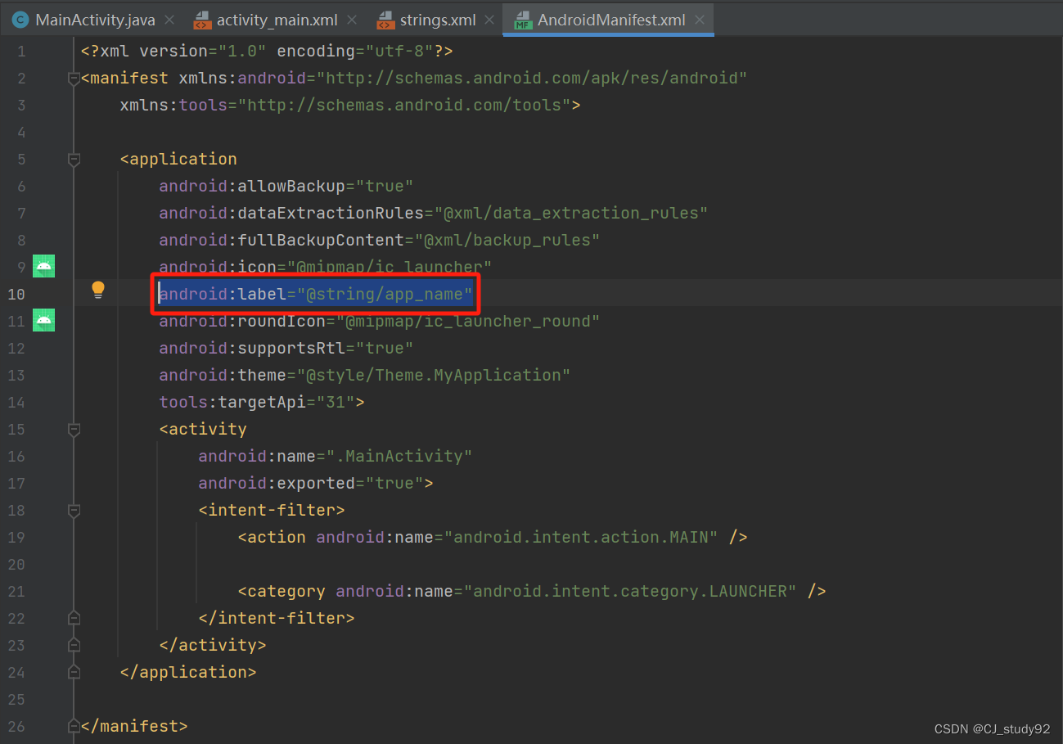Collapse the manifest element fold arrow on line 2

73,78
